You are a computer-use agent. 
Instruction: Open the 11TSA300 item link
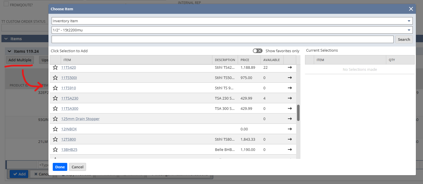click(x=70, y=108)
